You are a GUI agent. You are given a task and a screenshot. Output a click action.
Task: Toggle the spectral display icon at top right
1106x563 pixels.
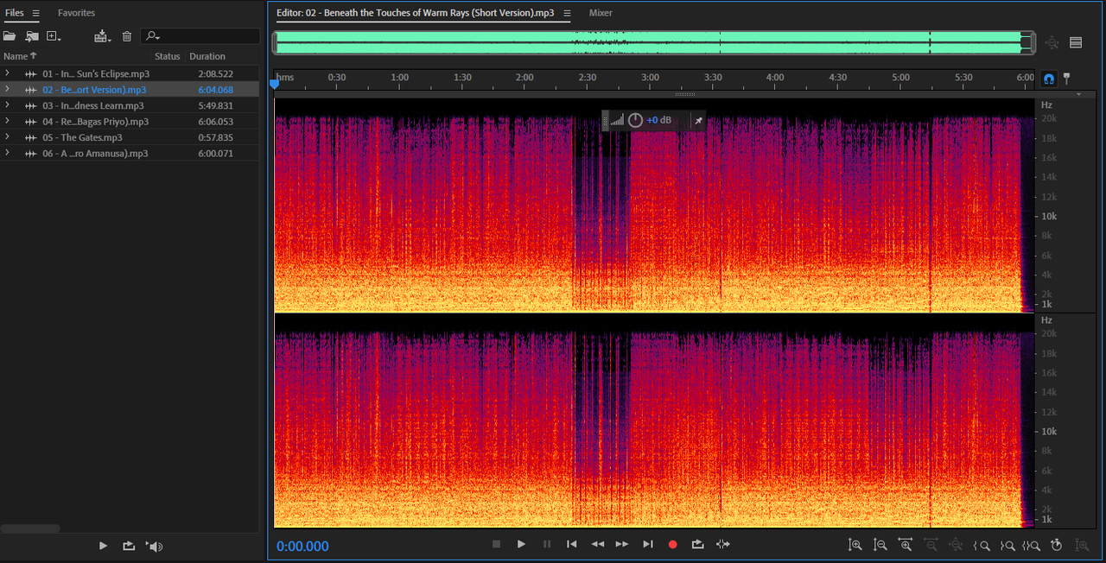click(x=1076, y=42)
